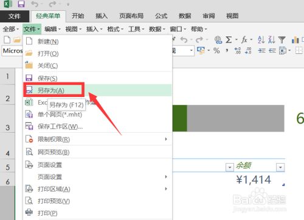Click the insert function fx icon
This screenshot has width=304, height=220.
click(x=244, y=40)
